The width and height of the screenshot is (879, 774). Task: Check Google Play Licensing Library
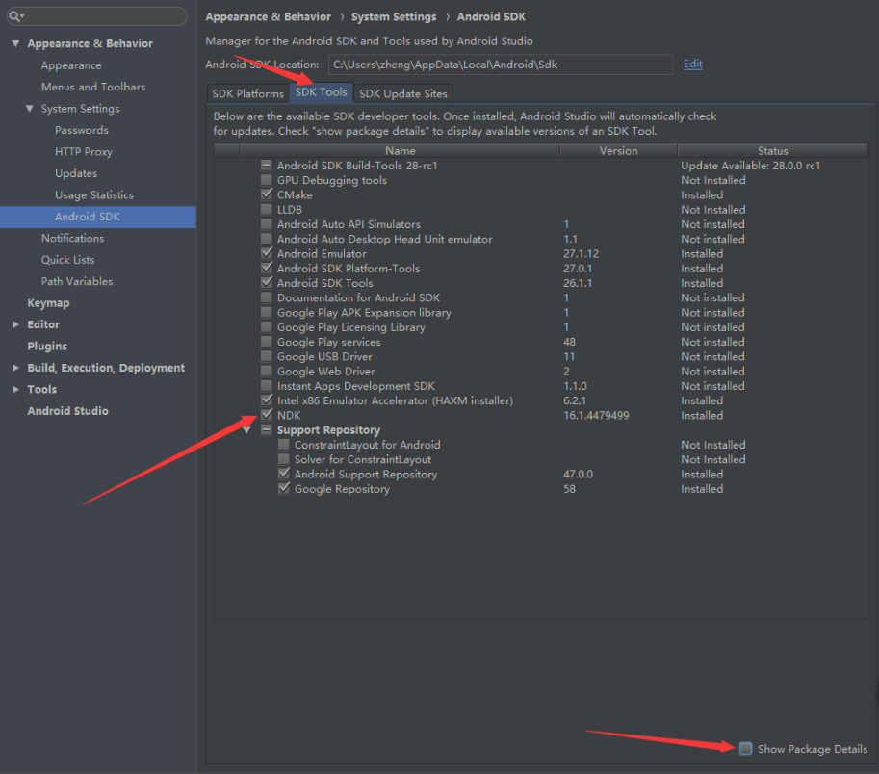coord(267,326)
